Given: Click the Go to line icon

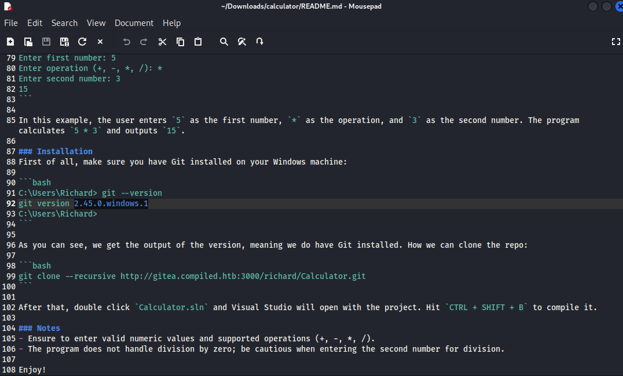Looking at the screenshot, I should tap(260, 42).
